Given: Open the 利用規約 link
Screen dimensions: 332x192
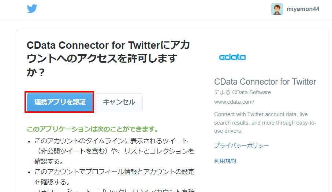Looking at the screenshot, I should coord(225,161).
